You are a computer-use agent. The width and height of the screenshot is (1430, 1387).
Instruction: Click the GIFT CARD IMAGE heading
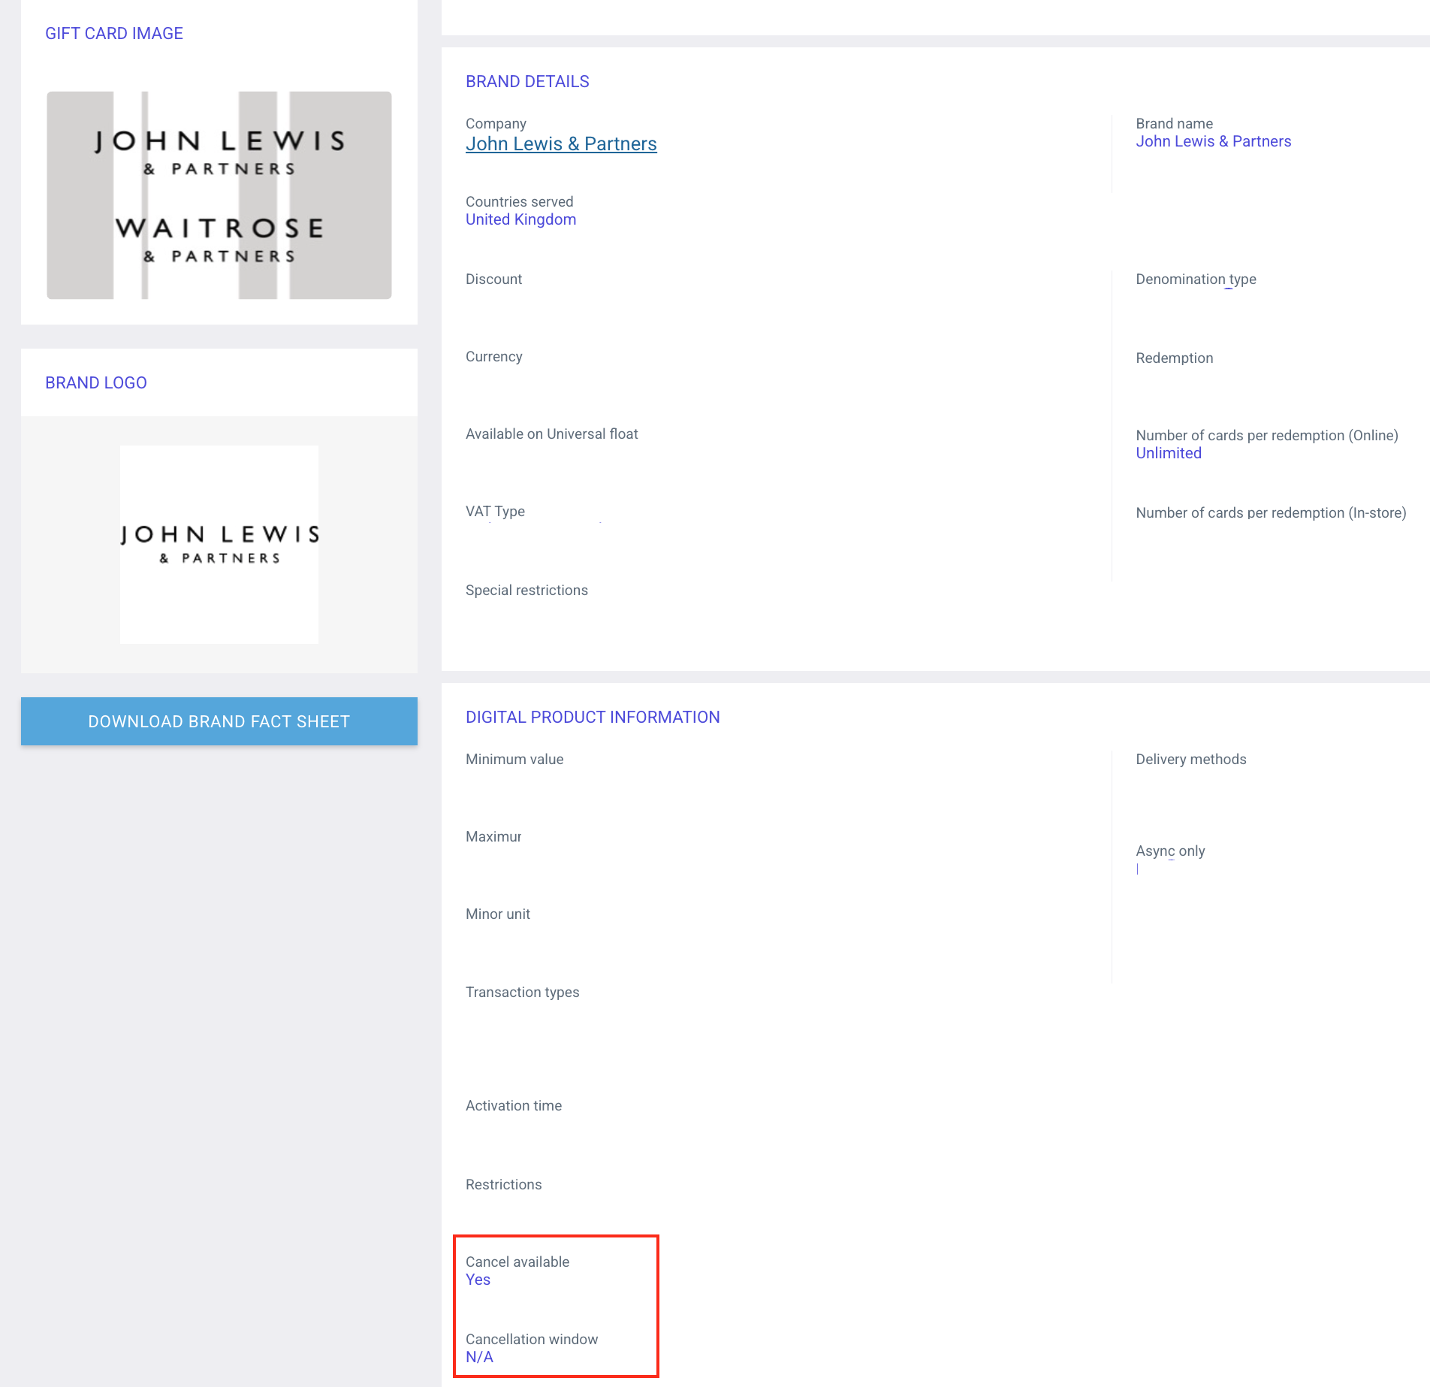pos(114,33)
